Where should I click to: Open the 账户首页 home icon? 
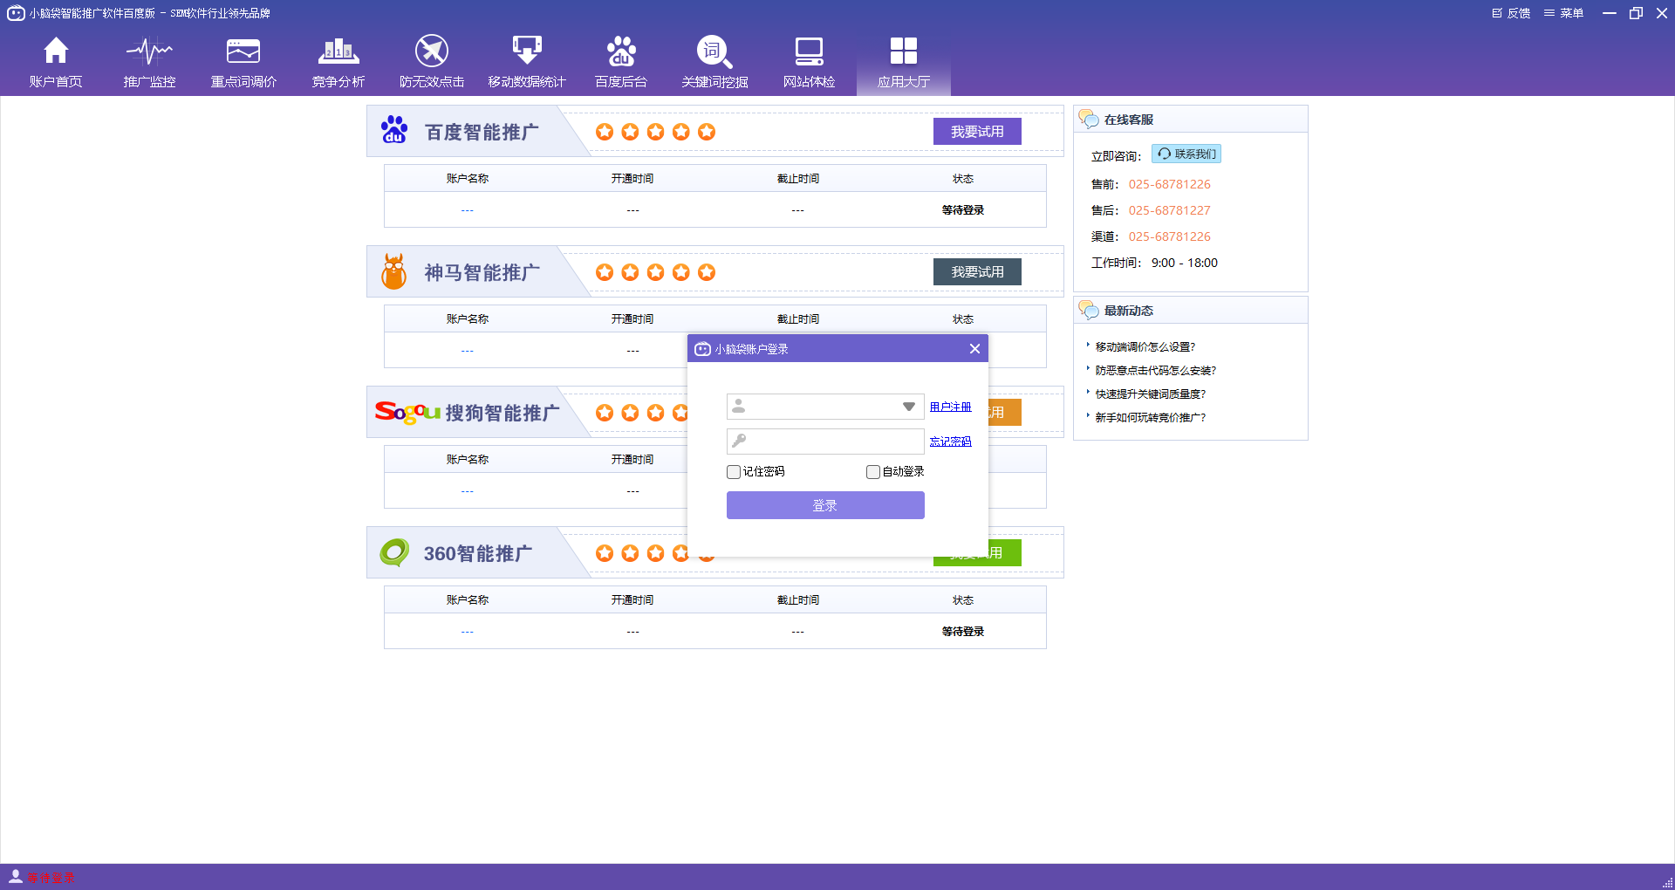pos(56,61)
